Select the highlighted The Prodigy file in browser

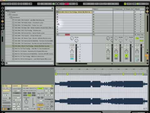click(29, 46)
